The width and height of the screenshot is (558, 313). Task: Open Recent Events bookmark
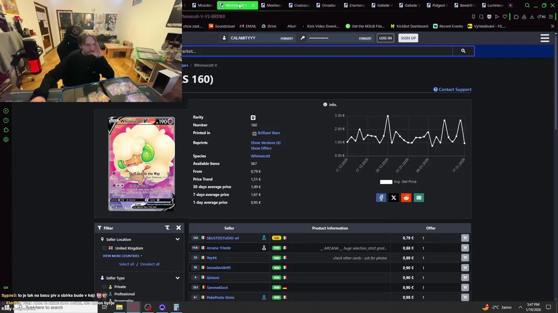pyautogui.click(x=448, y=26)
